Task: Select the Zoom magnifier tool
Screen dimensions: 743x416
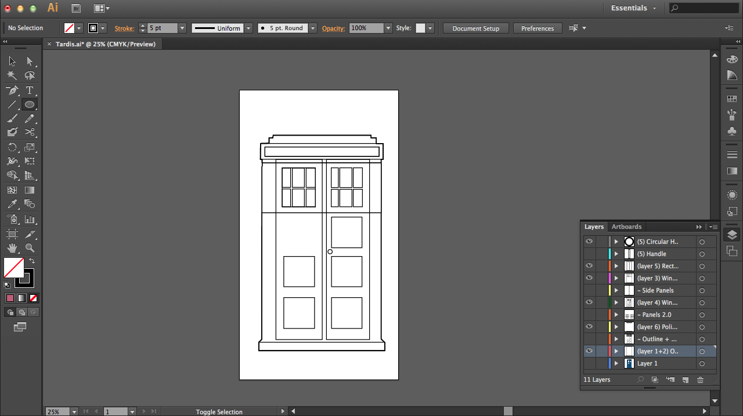Action: point(30,248)
